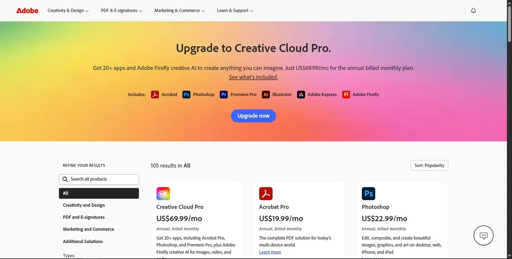Select the Creativity and Design filter
Viewport: 512px width, 259px height.
(84, 205)
